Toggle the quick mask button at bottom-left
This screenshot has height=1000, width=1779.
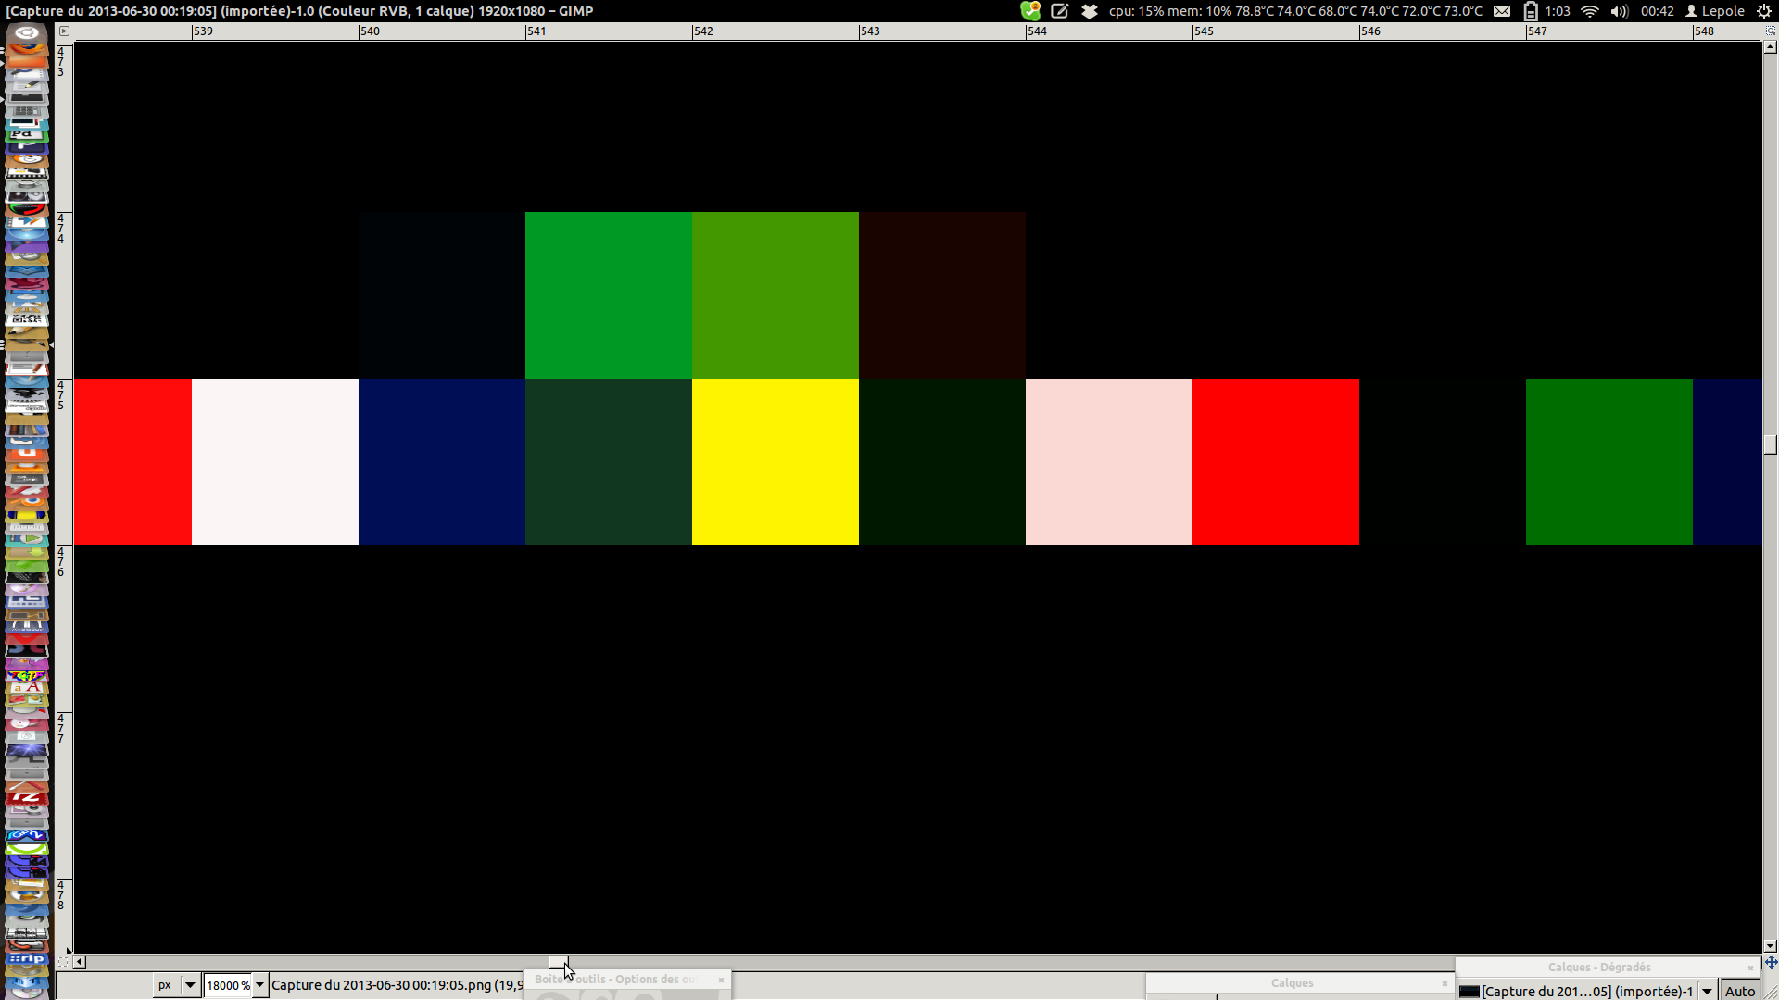64,962
